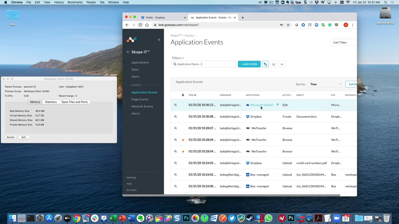
Task: Click the back arrow beside Skope IT
Action: click(x=128, y=52)
